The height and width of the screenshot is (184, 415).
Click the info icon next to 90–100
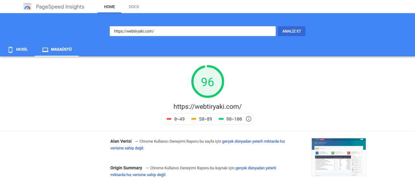click(x=249, y=119)
